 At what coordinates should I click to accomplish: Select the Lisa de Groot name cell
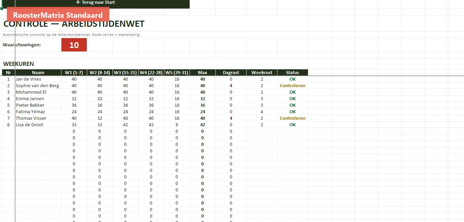pos(38,125)
